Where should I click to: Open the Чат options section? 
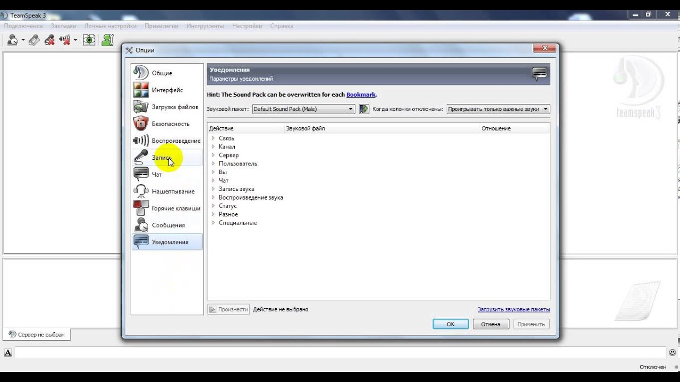click(x=167, y=174)
